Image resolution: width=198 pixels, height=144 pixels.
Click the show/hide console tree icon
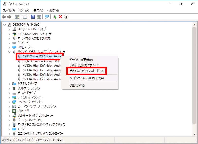[17, 17]
